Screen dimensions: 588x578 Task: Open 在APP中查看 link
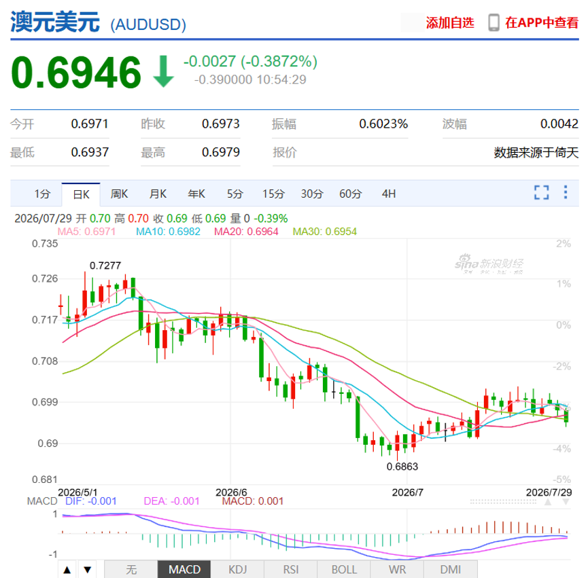(x=542, y=23)
